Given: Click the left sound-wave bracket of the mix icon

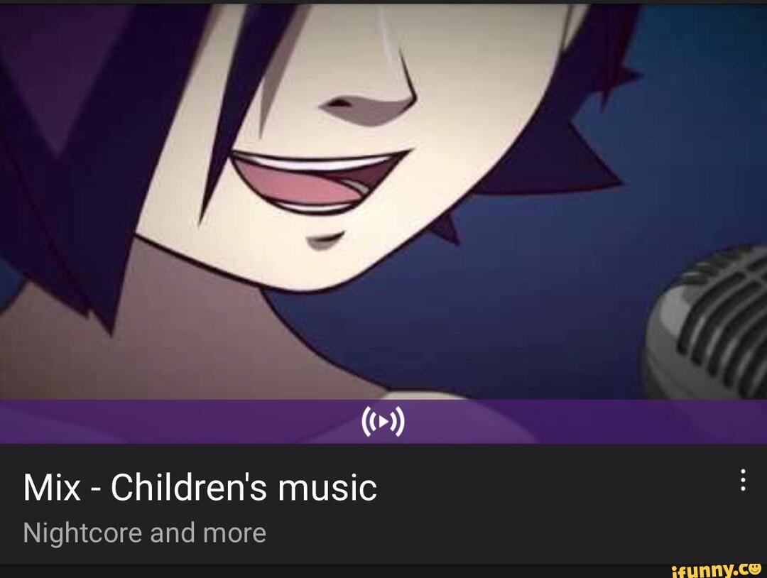Looking at the screenshot, I should click(x=368, y=421).
